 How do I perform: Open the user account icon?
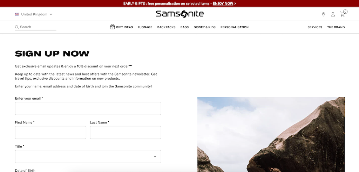[333, 14]
